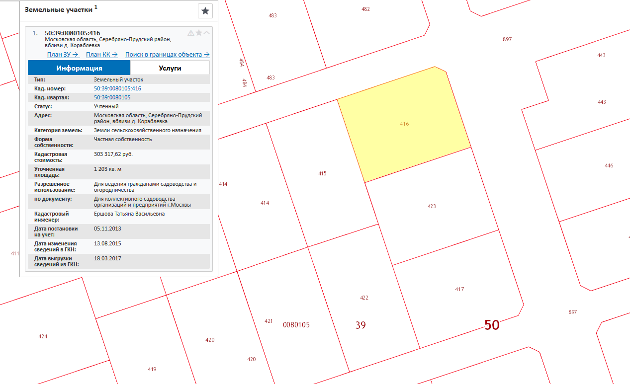Open the План КК link
This screenshot has width=630, height=384.
tap(102, 55)
